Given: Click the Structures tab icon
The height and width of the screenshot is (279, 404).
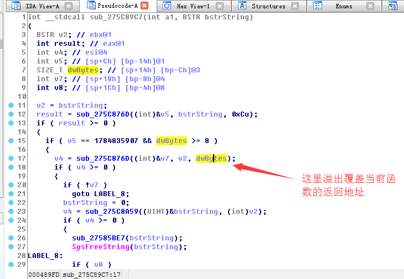Looking at the screenshot, I should [242, 6].
